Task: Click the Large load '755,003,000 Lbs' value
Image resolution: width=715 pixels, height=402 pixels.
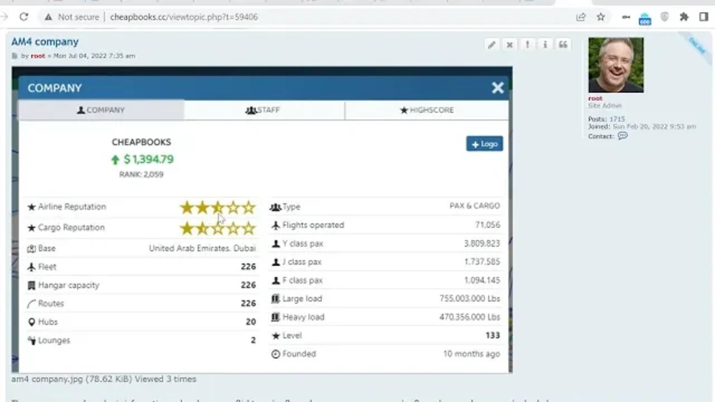Action: coord(470,299)
